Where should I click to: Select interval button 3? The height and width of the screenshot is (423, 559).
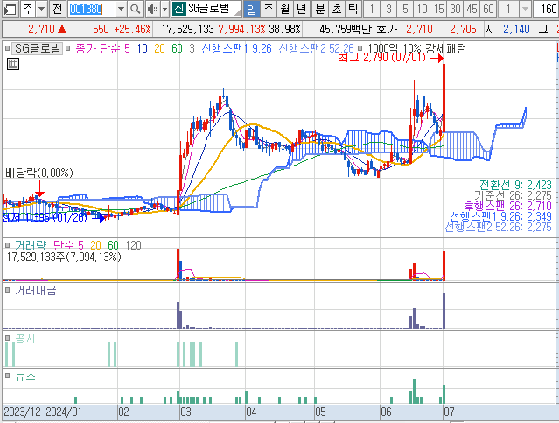click(388, 9)
